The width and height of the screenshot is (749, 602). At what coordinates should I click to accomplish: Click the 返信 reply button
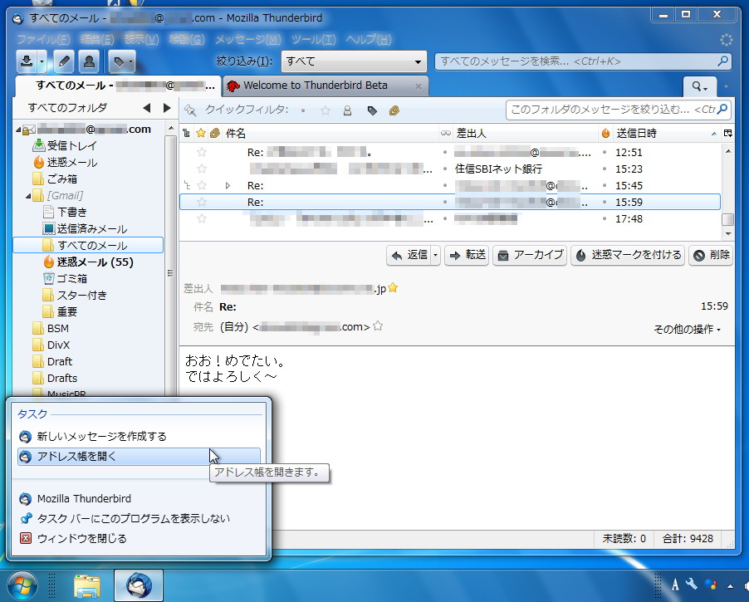pyautogui.click(x=413, y=255)
